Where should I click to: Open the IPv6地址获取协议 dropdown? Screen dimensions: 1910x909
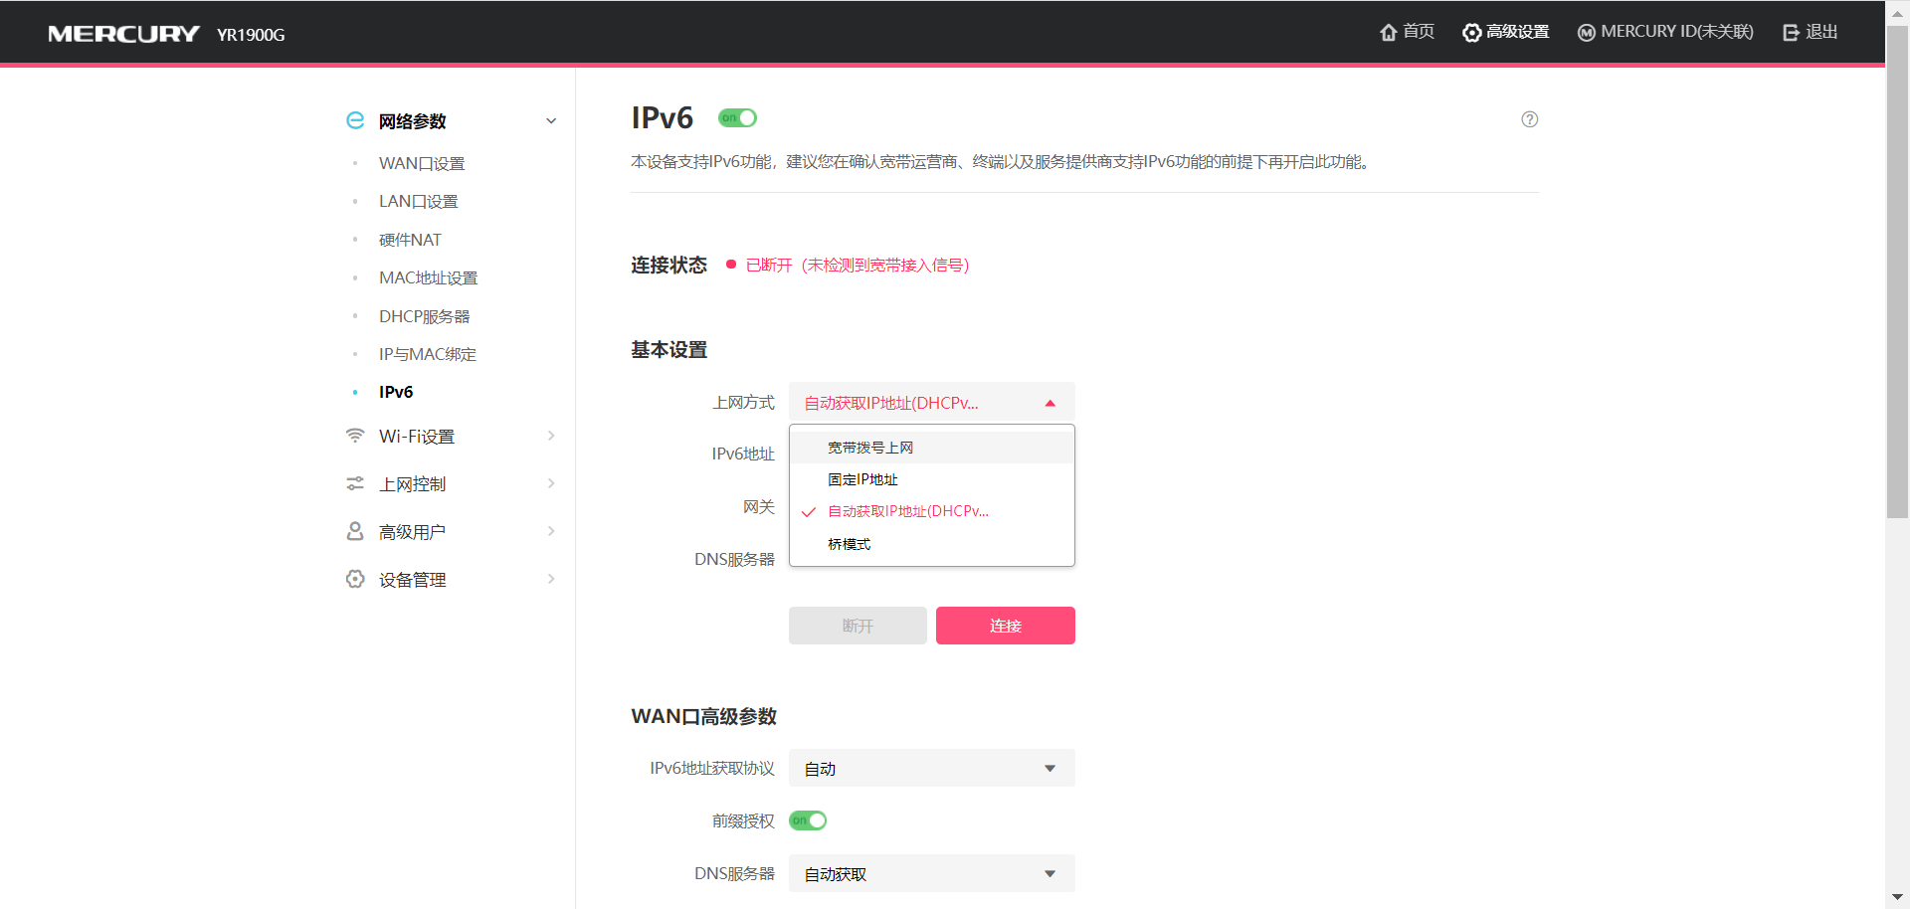[x=1050, y=768]
